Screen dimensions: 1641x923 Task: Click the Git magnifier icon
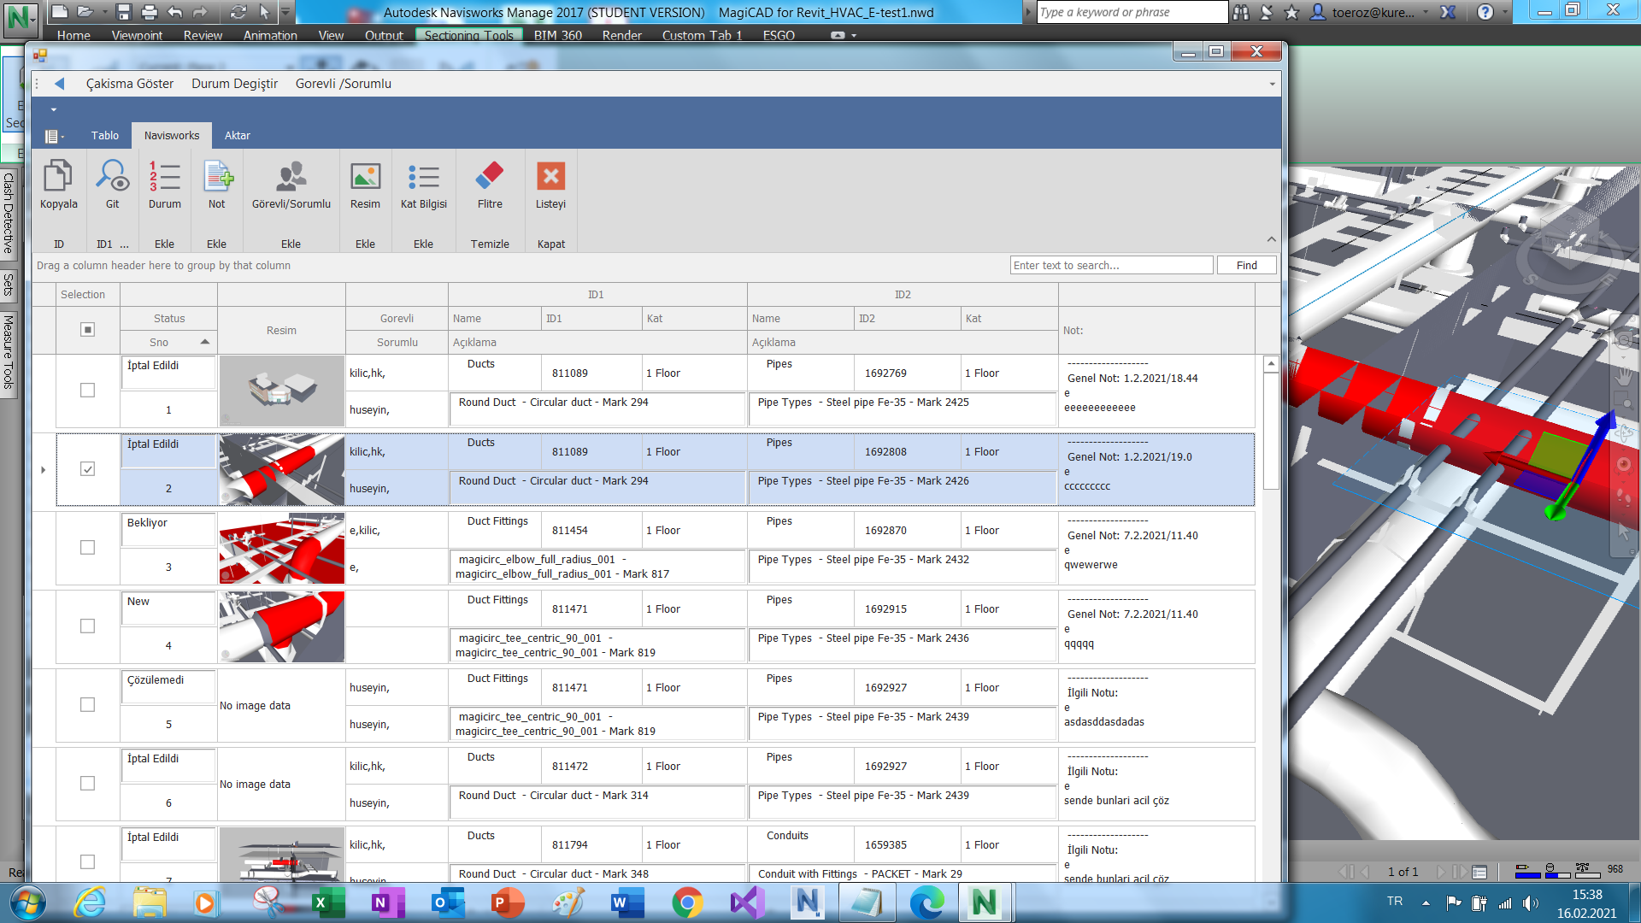tap(112, 177)
